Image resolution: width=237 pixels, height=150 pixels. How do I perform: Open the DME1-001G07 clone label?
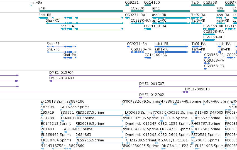[152, 84]
